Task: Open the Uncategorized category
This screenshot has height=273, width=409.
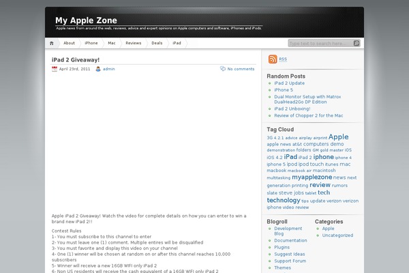Action: [x=337, y=235]
